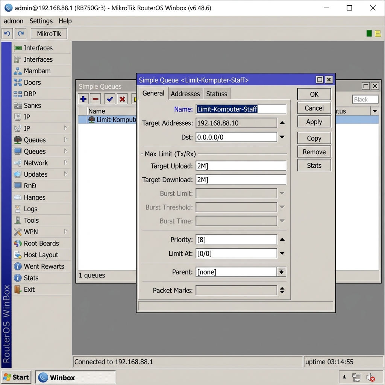The image size is (385, 385).
Task: Open the WPN submenu via its arrow
Action: point(65,232)
